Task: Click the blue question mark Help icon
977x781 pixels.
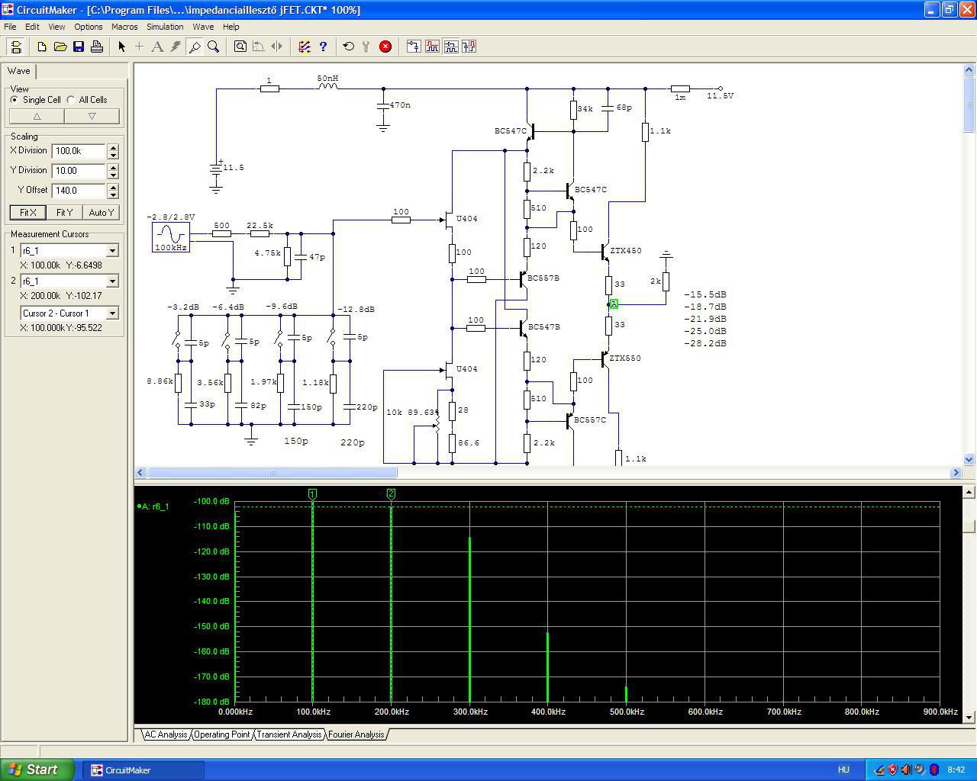Action: pos(323,47)
